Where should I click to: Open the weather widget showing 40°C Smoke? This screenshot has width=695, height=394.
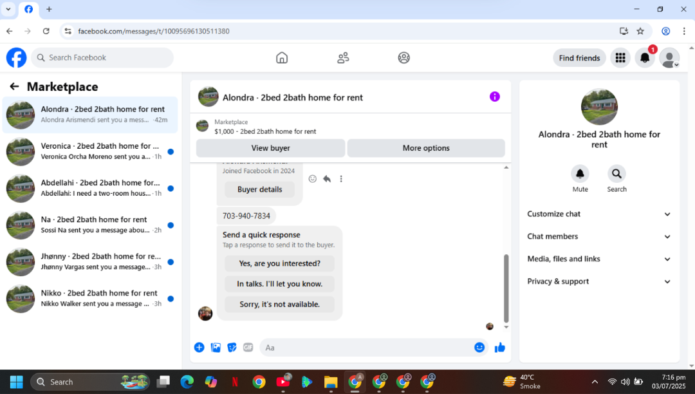(522, 382)
